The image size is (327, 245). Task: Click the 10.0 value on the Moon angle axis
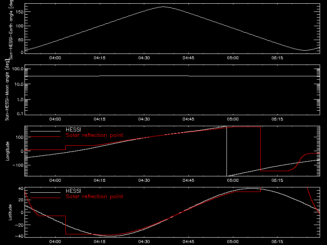[19, 84]
